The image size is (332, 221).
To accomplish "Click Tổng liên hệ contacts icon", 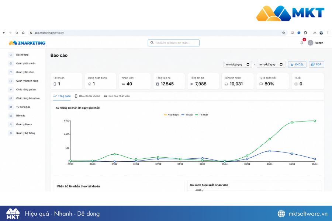I will pos(158,84).
